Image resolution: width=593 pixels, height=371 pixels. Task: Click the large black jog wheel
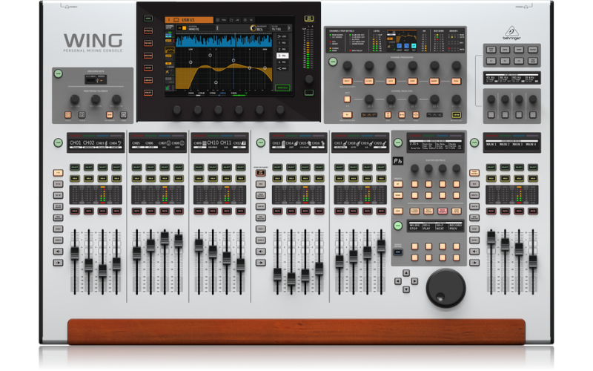(445, 288)
